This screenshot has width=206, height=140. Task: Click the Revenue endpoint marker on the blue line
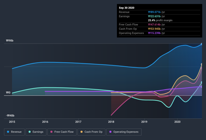pyautogui.click(x=202, y=44)
